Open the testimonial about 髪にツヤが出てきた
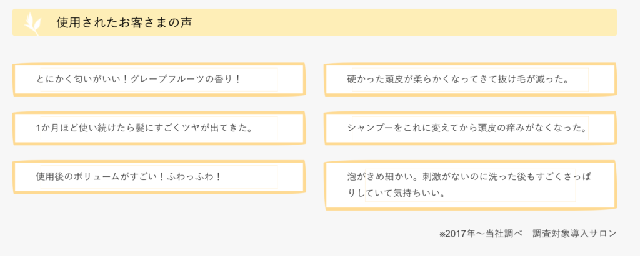This screenshot has height=256, width=640. point(159,128)
